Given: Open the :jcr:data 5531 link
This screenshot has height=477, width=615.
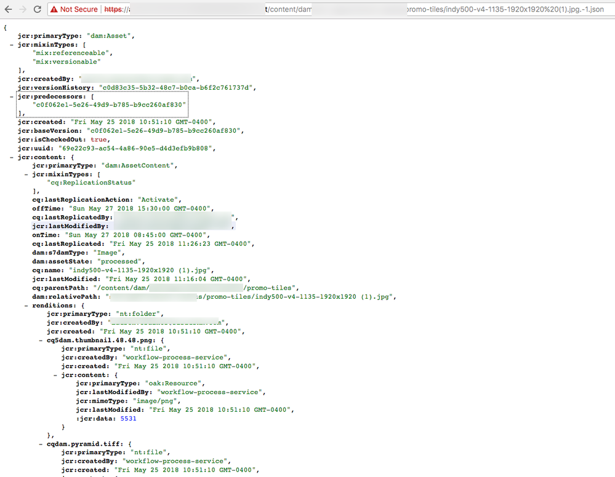Looking at the screenshot, I should coord(128,418).
